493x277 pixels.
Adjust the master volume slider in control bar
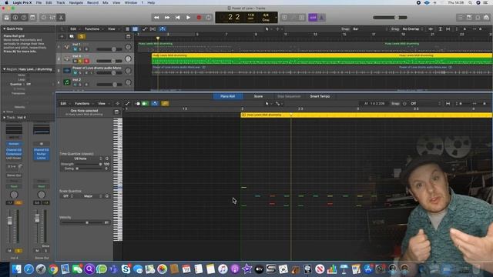click(x=390, y=18)
